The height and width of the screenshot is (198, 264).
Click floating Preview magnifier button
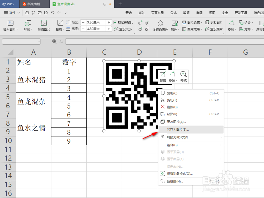pyautogui.click(x=183, y=77)
